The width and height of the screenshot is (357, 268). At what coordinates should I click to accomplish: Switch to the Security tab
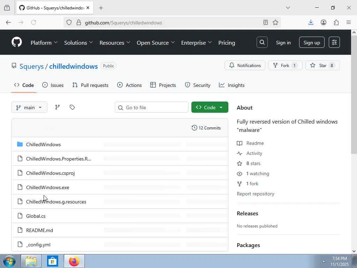pyautogui.click(x=198, y=85)
